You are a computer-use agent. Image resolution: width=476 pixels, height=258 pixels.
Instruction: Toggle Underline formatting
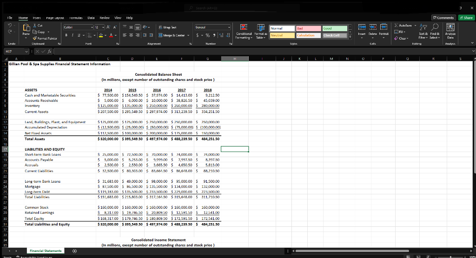79,35
